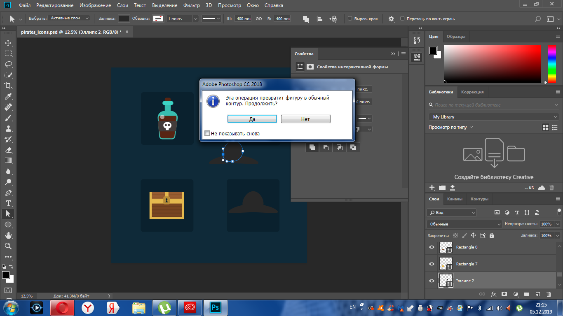This screenshot has height=316, width=563.
Task: Select the Ellipse shape tool
Action: (x=8, y=225)
